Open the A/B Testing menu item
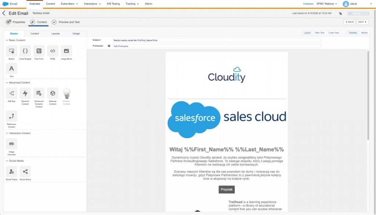Image resolution: width=376 pixels, height=215 pixels. (x=113, y=4)
